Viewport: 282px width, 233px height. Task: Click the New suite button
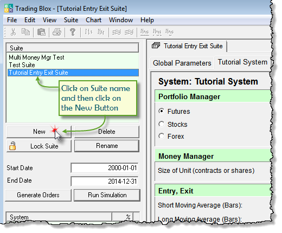(39, 132)
